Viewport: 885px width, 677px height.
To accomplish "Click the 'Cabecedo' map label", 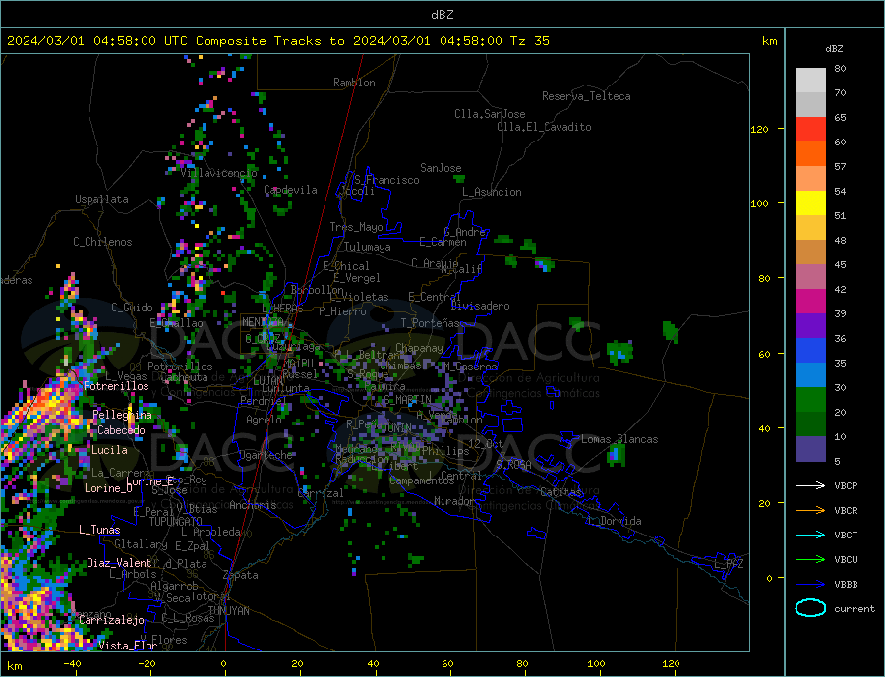I will click(121, 430).
